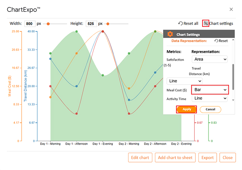
Task: Click the 'Meal Cost ($)' vertical axis title
Action: tap(10, 86)
